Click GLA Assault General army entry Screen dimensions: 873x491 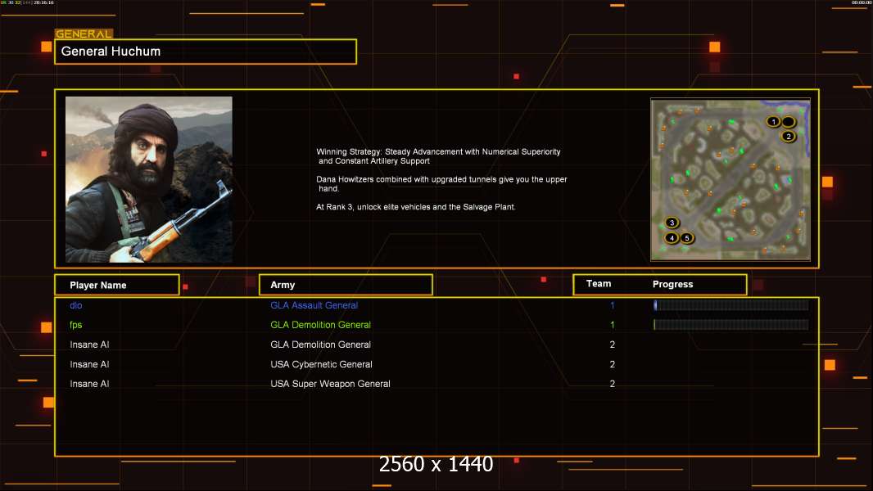coord(314,305)
